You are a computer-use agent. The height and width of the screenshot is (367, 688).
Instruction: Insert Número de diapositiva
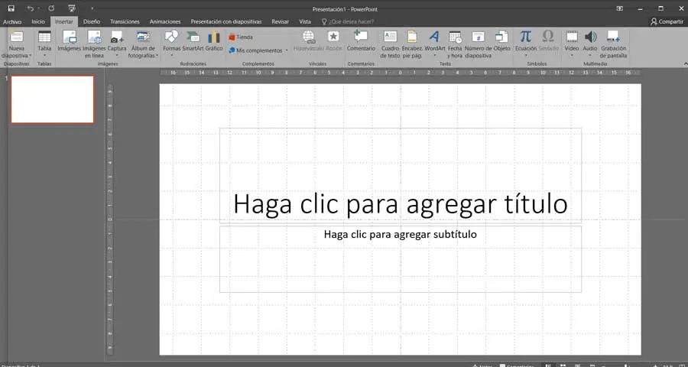pos(479,44)
